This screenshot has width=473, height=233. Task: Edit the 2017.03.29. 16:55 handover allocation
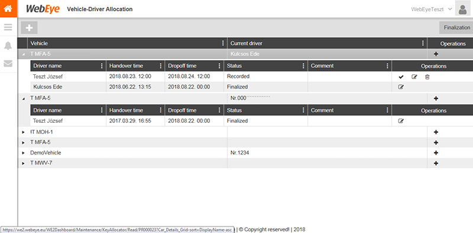(x=401, y=121)
